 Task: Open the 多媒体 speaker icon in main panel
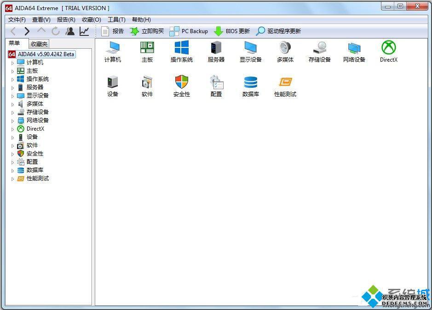(285, 52)
